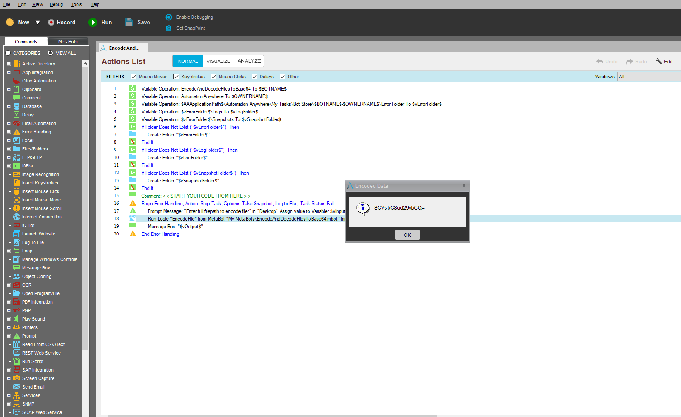
Task: Click the Record icon
Action: [x=51, y=22]
